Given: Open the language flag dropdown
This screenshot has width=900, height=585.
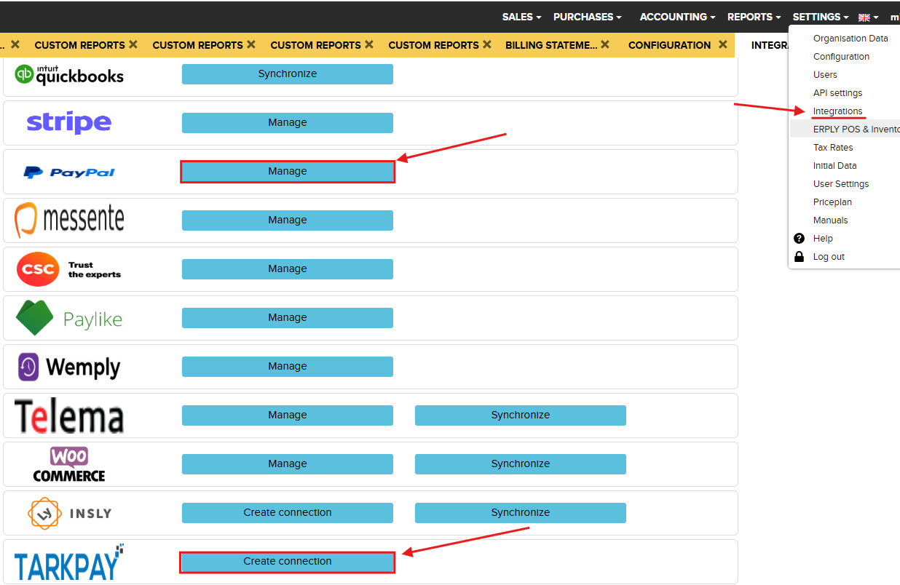Looking at the screenshot, I should point(868,17).
